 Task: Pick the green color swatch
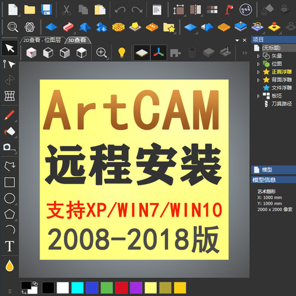click(x=107, y=288)
